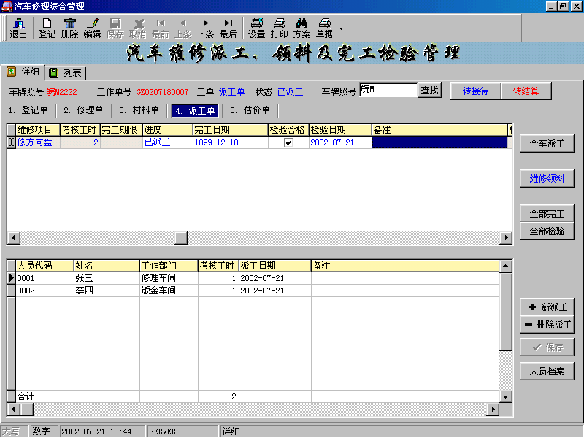Click completion date 1899-12-18 cell
This screenshot has width=584, height=438.
click(231, 142)
